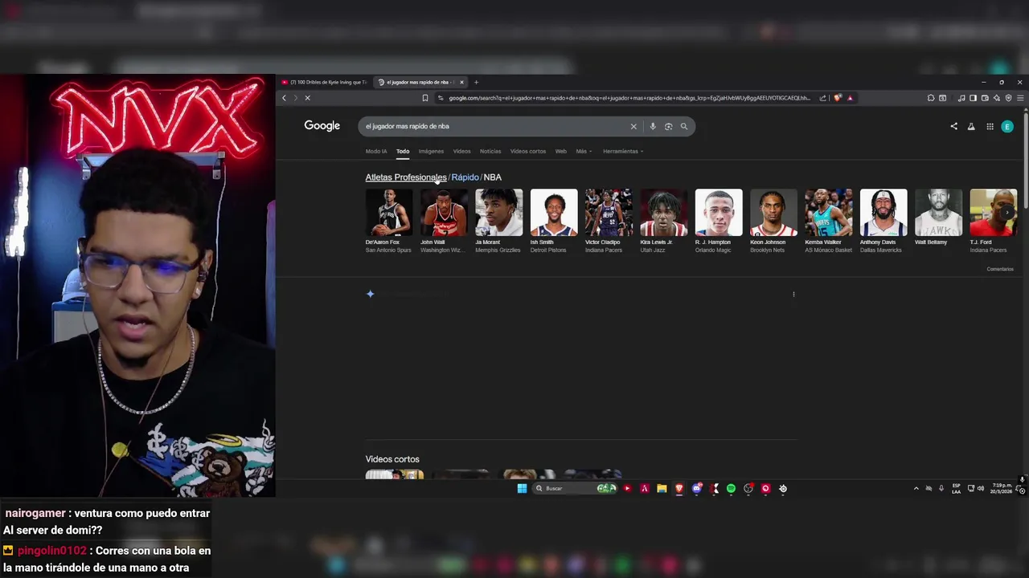Open the browser hamburger menu
Viewport: 1029px width, 578px height.
[1020, 98]
